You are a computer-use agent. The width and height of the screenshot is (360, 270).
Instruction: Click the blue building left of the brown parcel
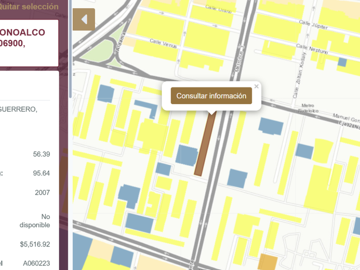186,155
